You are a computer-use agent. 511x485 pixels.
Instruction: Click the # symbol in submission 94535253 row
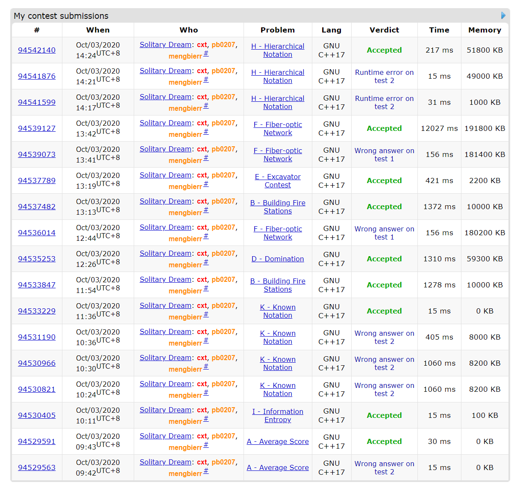(206, 262)
